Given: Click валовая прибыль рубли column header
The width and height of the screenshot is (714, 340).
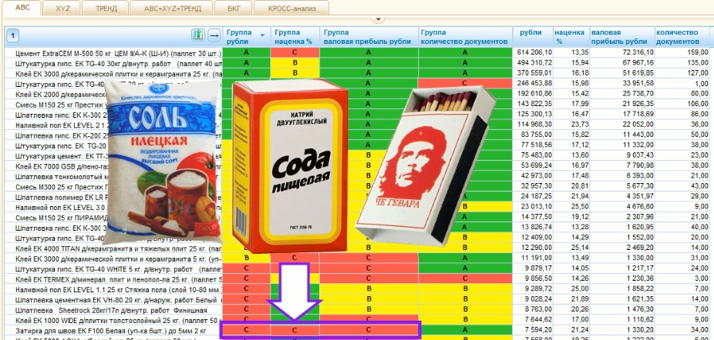Looking at the screenshot, I should [x=622, y=37].
